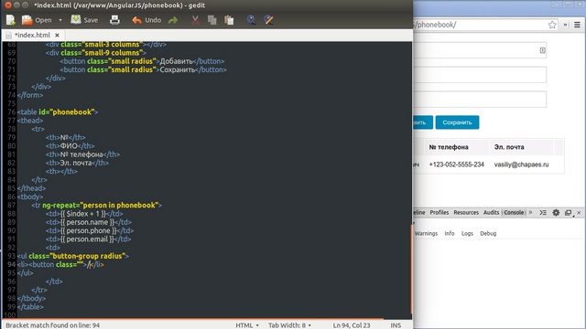Screen dimensions: 586x329
Task: Filter console by Logs
Action: [467, 234]
